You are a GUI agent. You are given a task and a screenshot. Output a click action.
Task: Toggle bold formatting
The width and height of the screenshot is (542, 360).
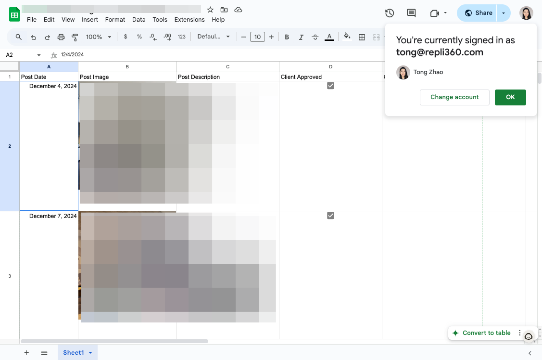pos(287,37)
